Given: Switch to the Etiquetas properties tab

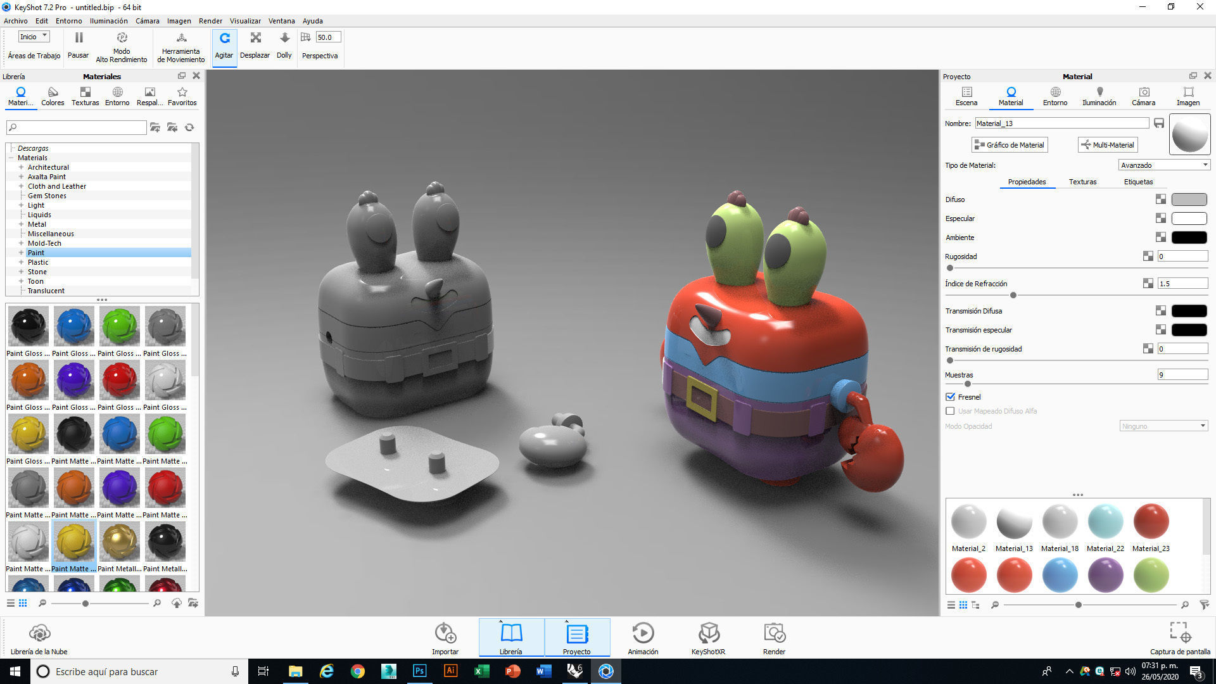Looking at the screenshot, I should tap(1139, 182).
